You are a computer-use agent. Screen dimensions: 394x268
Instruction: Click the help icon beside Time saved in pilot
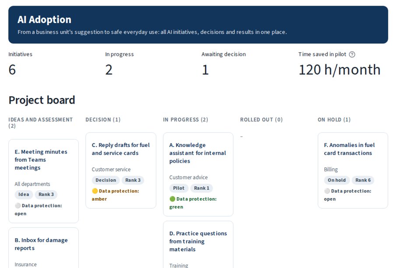click(352, 55)
